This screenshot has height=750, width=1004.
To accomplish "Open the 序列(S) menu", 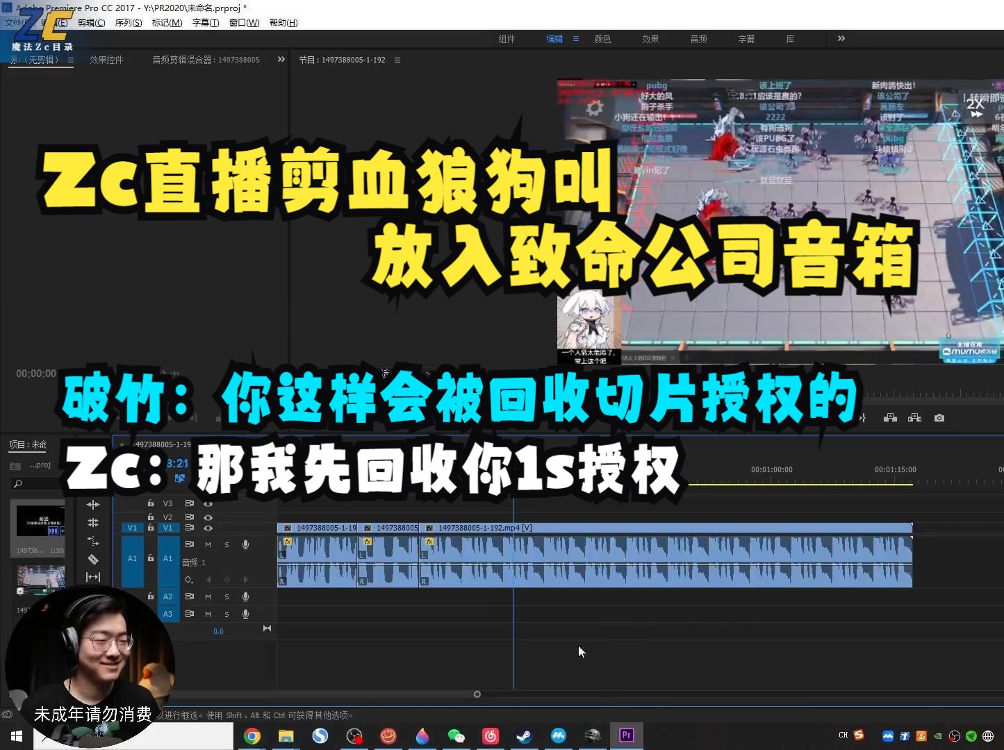I will pyautogui.click(x=129, y=23).
